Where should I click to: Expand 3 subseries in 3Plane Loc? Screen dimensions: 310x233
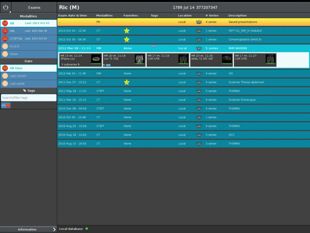(x=70, y=64)
